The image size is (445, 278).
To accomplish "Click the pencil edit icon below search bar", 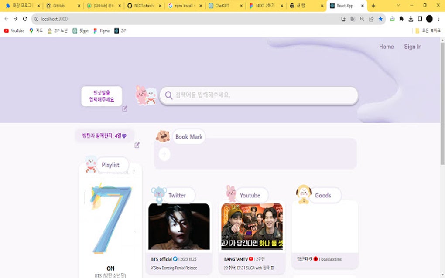I will (124, 108).
